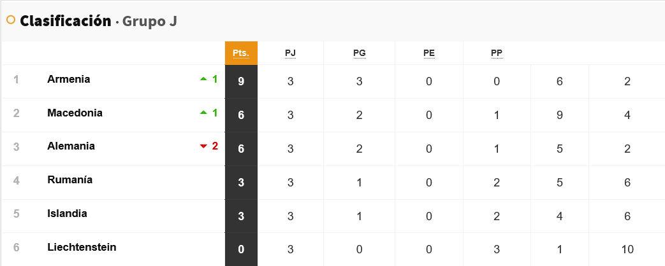Viewport: 665px width, 266px height.
Task: Click Armenia's 9 points cell
Action: [x=241, y=81]
